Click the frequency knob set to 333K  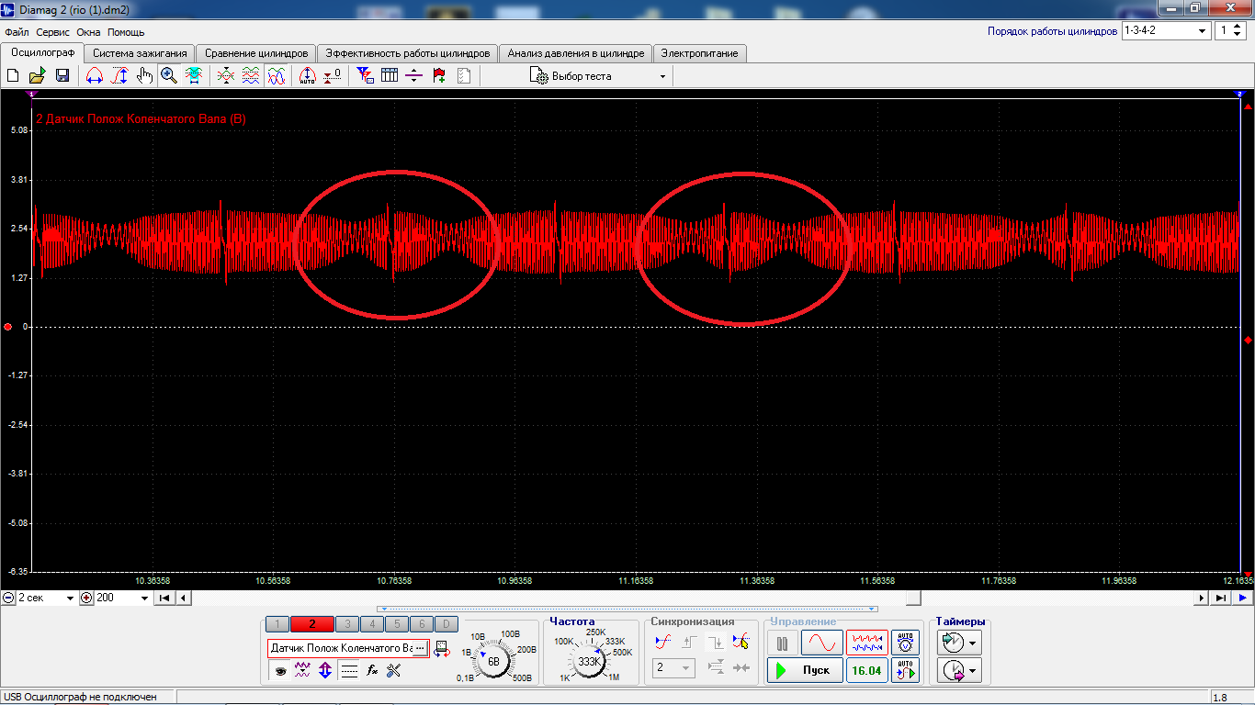point(589,661)
